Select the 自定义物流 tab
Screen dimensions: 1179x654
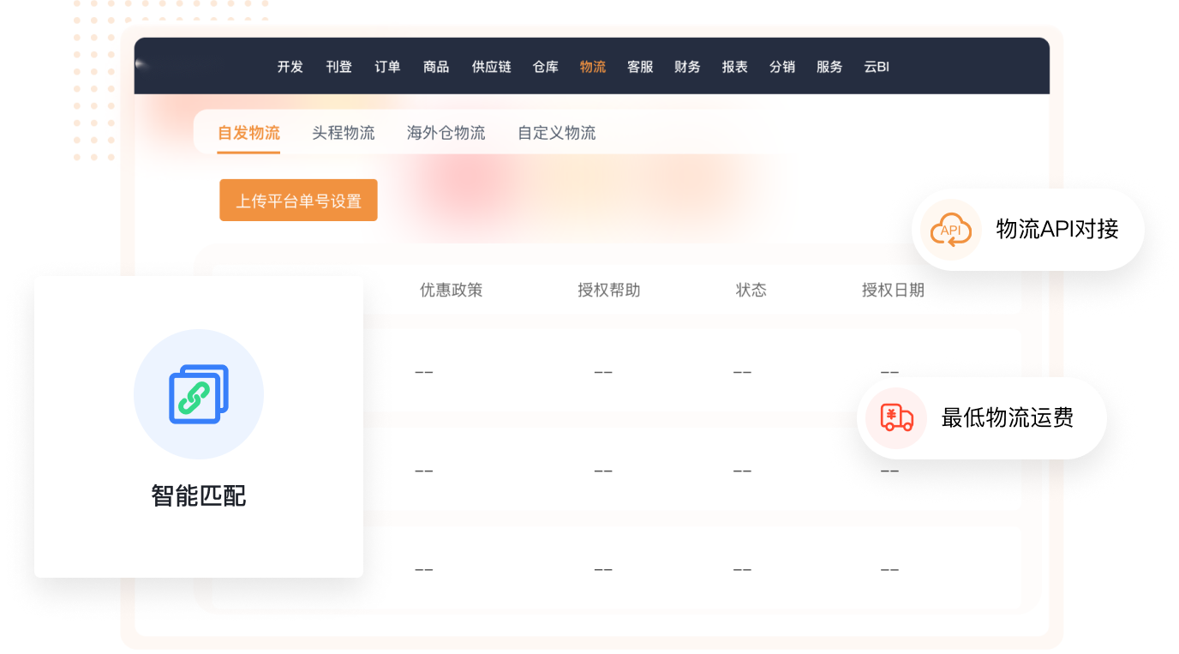coord(557,133)
